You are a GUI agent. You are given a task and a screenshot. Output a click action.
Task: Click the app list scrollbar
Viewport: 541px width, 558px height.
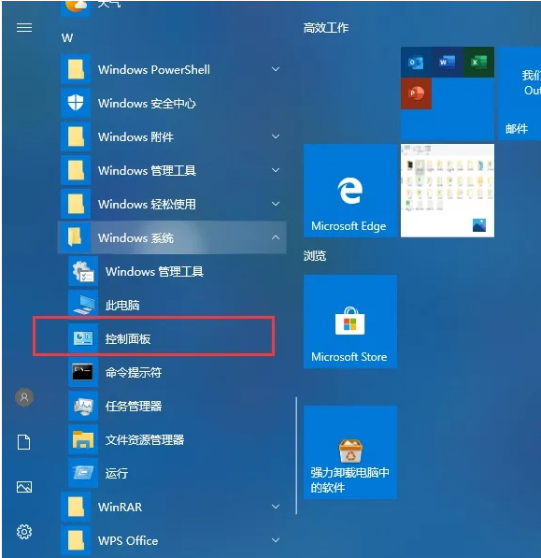pos(296,455)
